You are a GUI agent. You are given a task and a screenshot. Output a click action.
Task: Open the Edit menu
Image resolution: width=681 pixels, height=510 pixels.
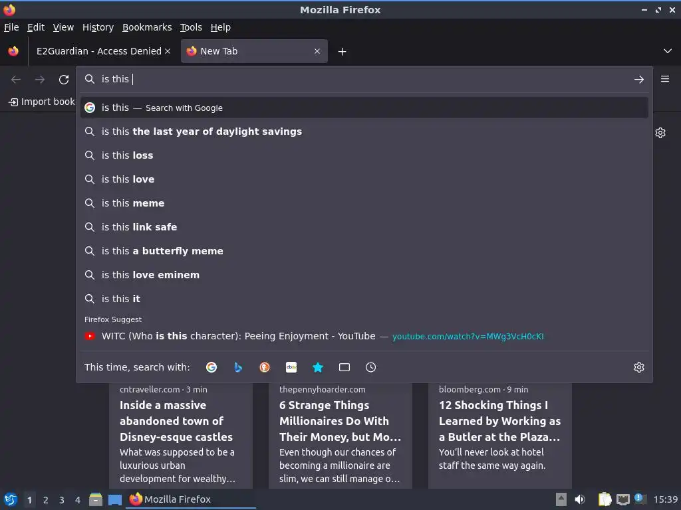[36, 27]
